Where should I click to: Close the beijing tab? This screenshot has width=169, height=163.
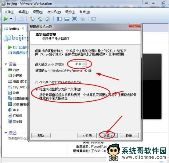pos(23,28)
